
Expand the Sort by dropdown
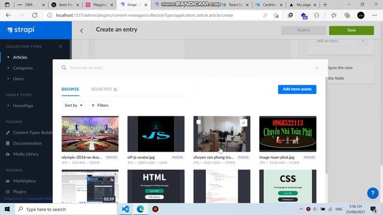[74, 105]
